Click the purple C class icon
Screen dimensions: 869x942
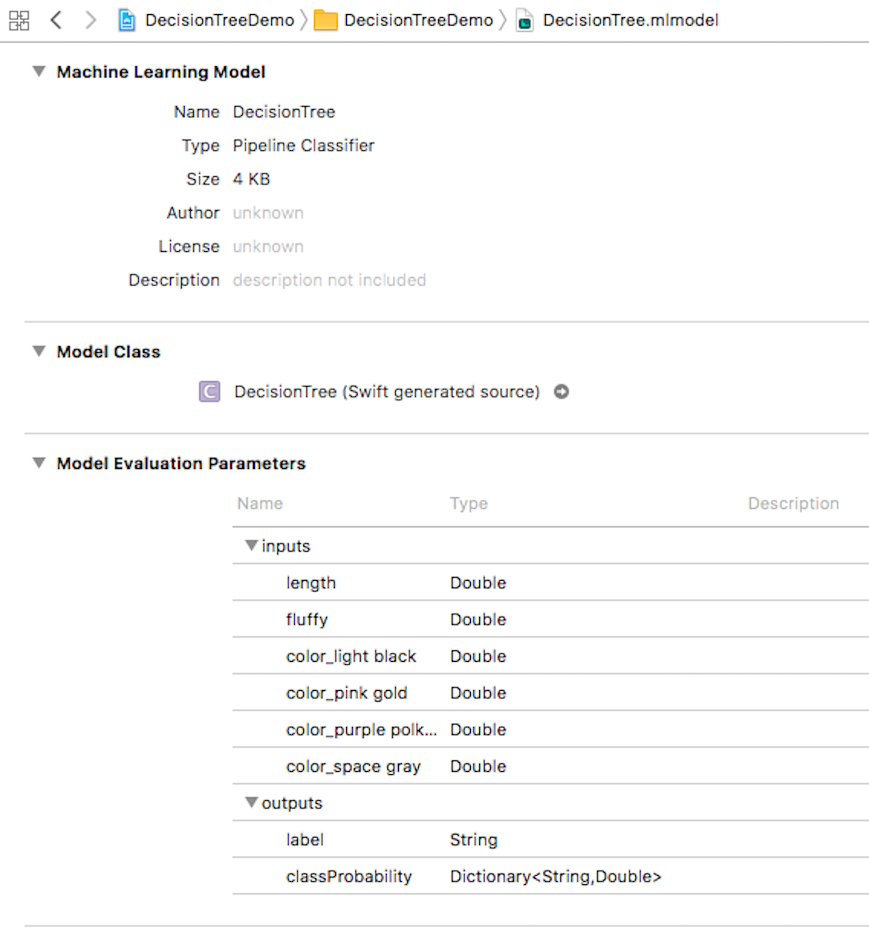coord(210,392)
